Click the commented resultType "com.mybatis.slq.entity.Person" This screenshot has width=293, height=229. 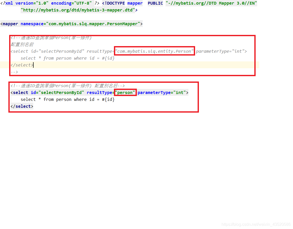tap(154, 51)
